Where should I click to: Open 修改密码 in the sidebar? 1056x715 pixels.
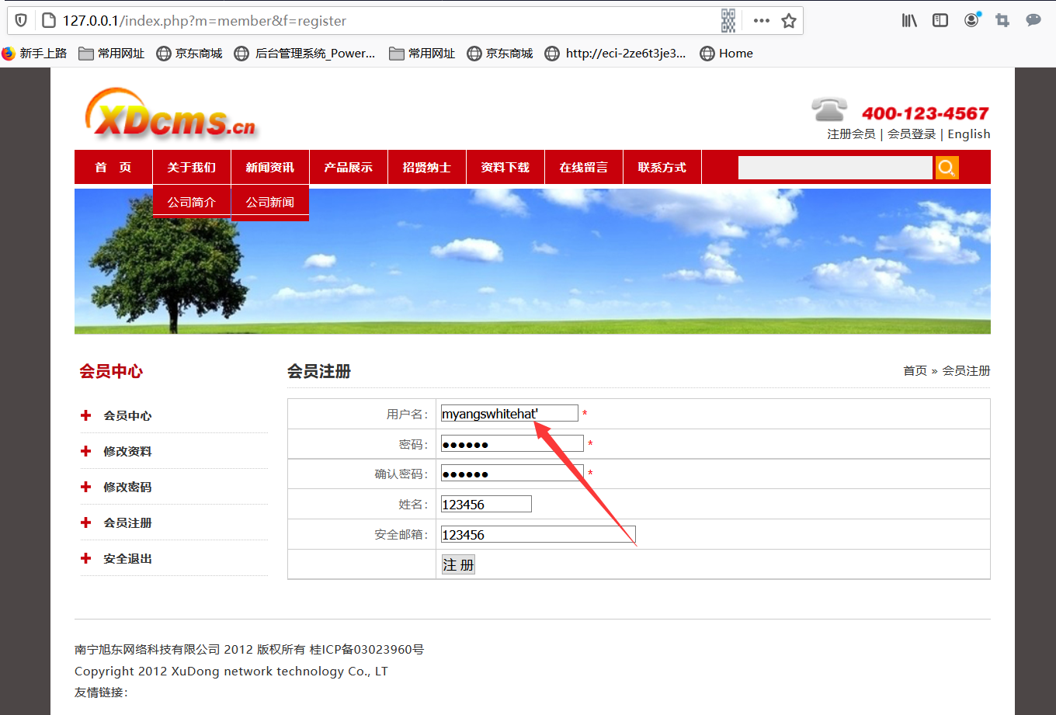click(x=128, y=487)
